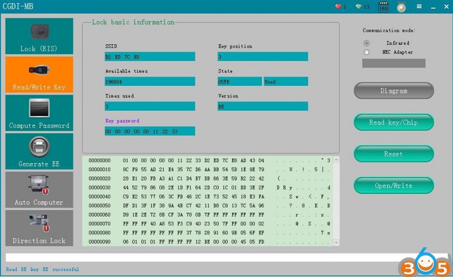
Task: Click hex row address 00000090
Action: point(100,241)
